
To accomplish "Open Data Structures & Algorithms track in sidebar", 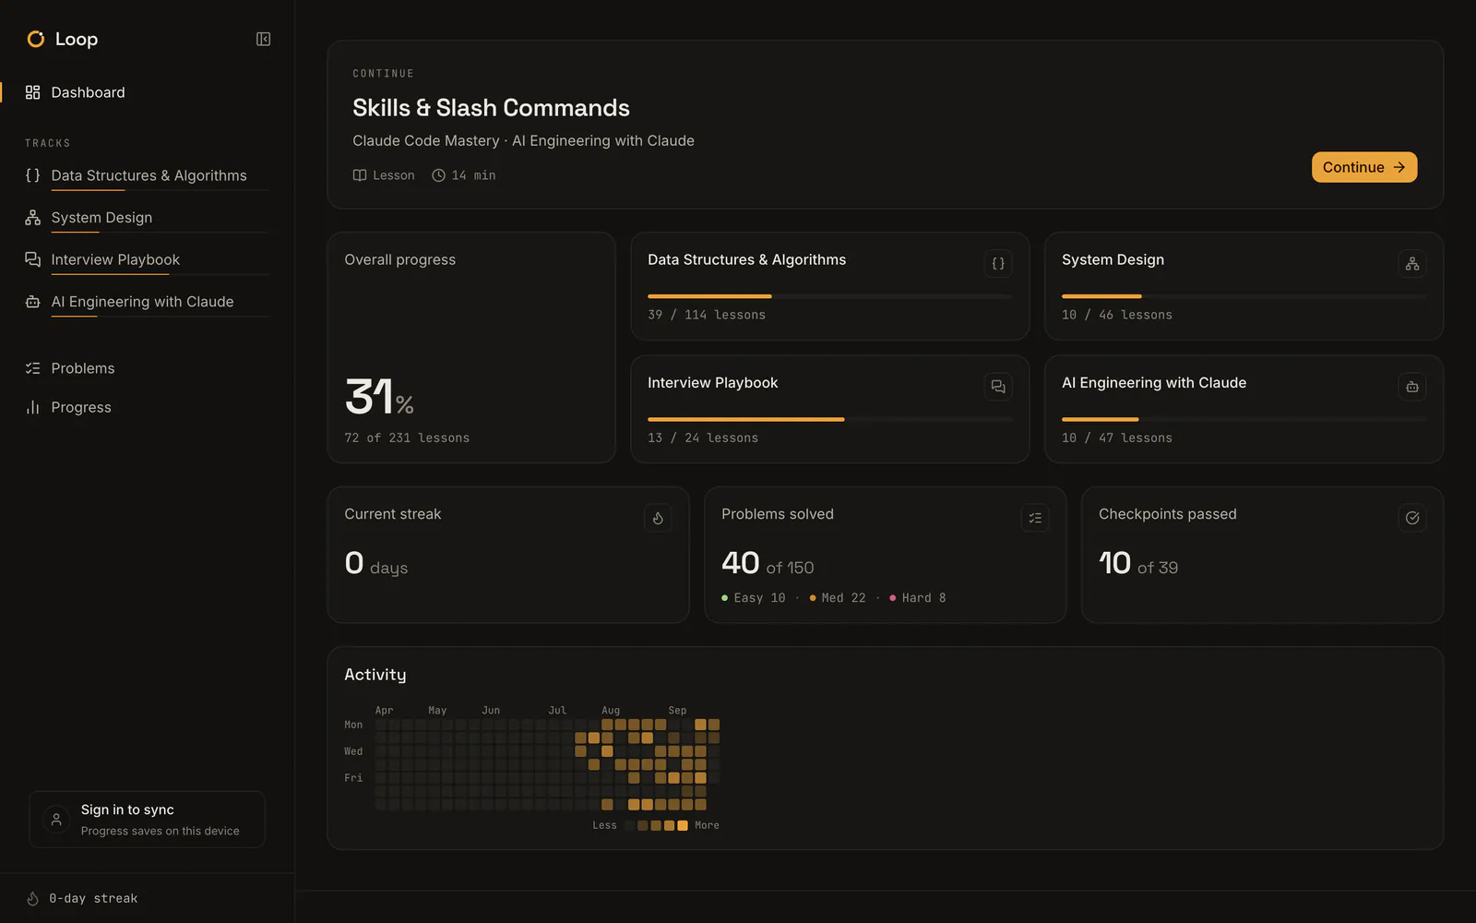I will coord(148,175).
